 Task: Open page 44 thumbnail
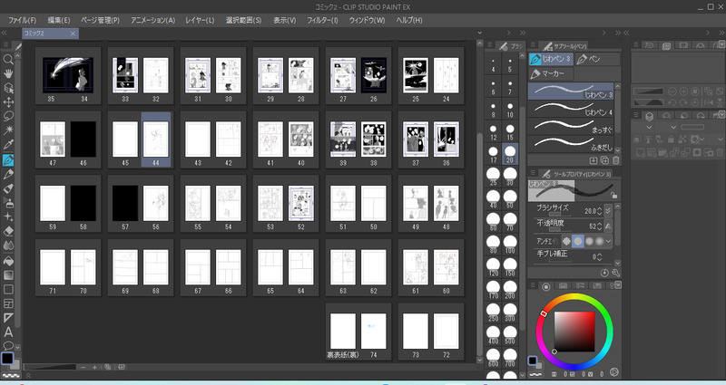(155, 140)
